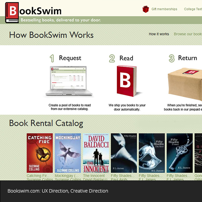Screen dimensions: 202x202
Task: Click the laptop image under Request
Action: (66, 81)
